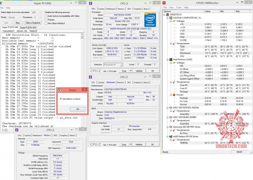Click the HWMonitor red H title icon
253x180 pixels.
tap(164, 3)
